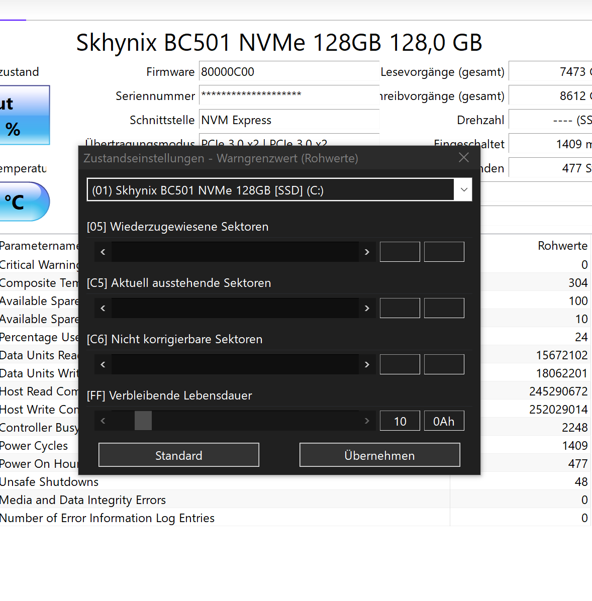The width and height of the screenshot is (592, 601).
Task: Increase the [C5] Aktuell ausstehende Sektoren slider with right arrow
Action: 367,308
